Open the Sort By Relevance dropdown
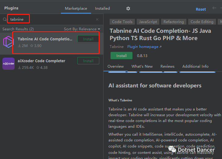222x159 pixels. coord(82,29)
